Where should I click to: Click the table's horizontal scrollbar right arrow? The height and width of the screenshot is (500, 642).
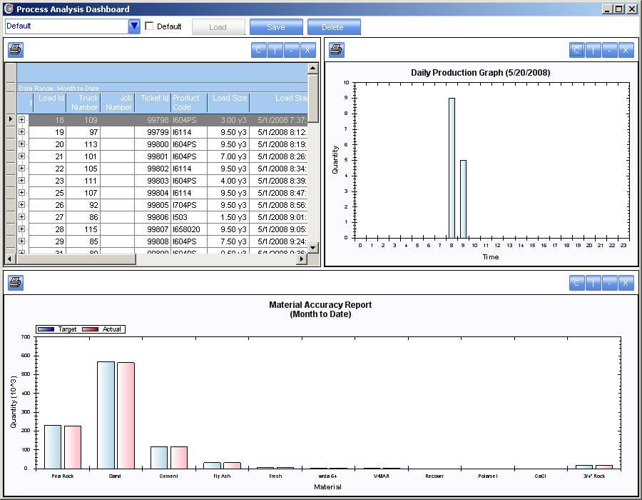point(302,259)
